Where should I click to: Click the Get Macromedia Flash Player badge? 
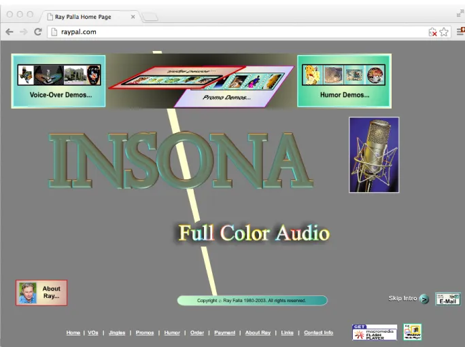point(375,332)
